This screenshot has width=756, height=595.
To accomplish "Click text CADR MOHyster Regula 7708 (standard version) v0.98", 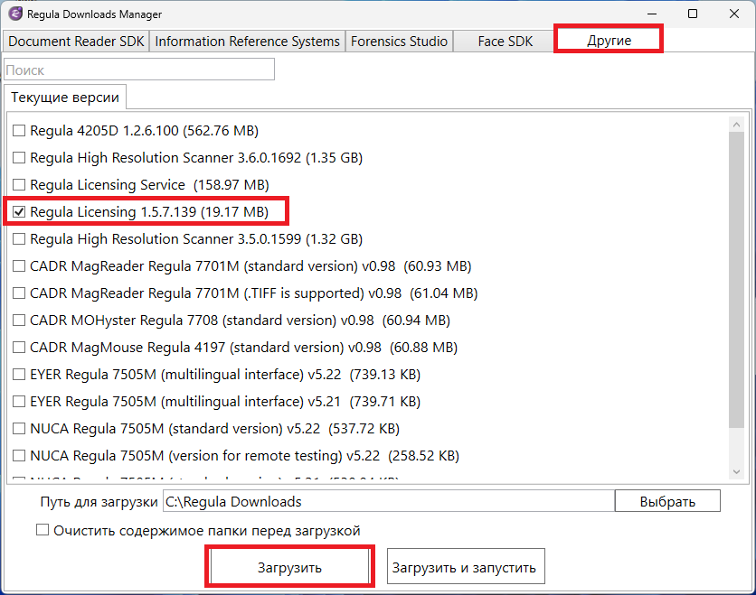I will [202, 321].
